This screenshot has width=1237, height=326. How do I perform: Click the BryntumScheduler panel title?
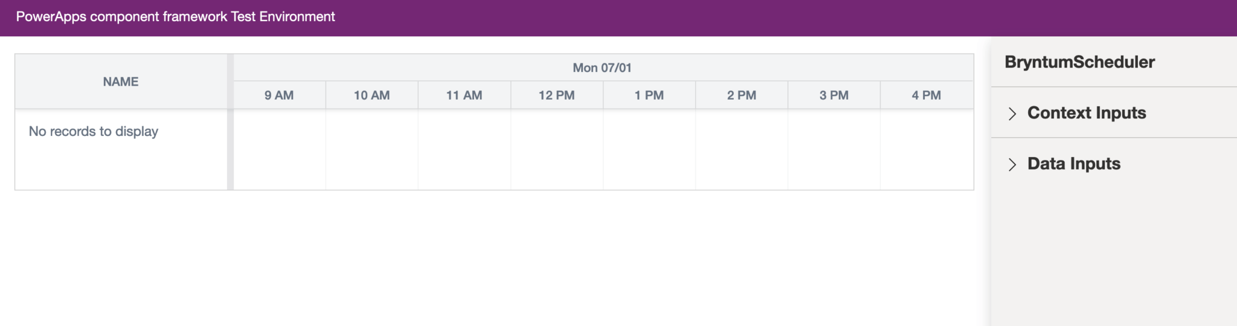click(x=1079, y=62)
